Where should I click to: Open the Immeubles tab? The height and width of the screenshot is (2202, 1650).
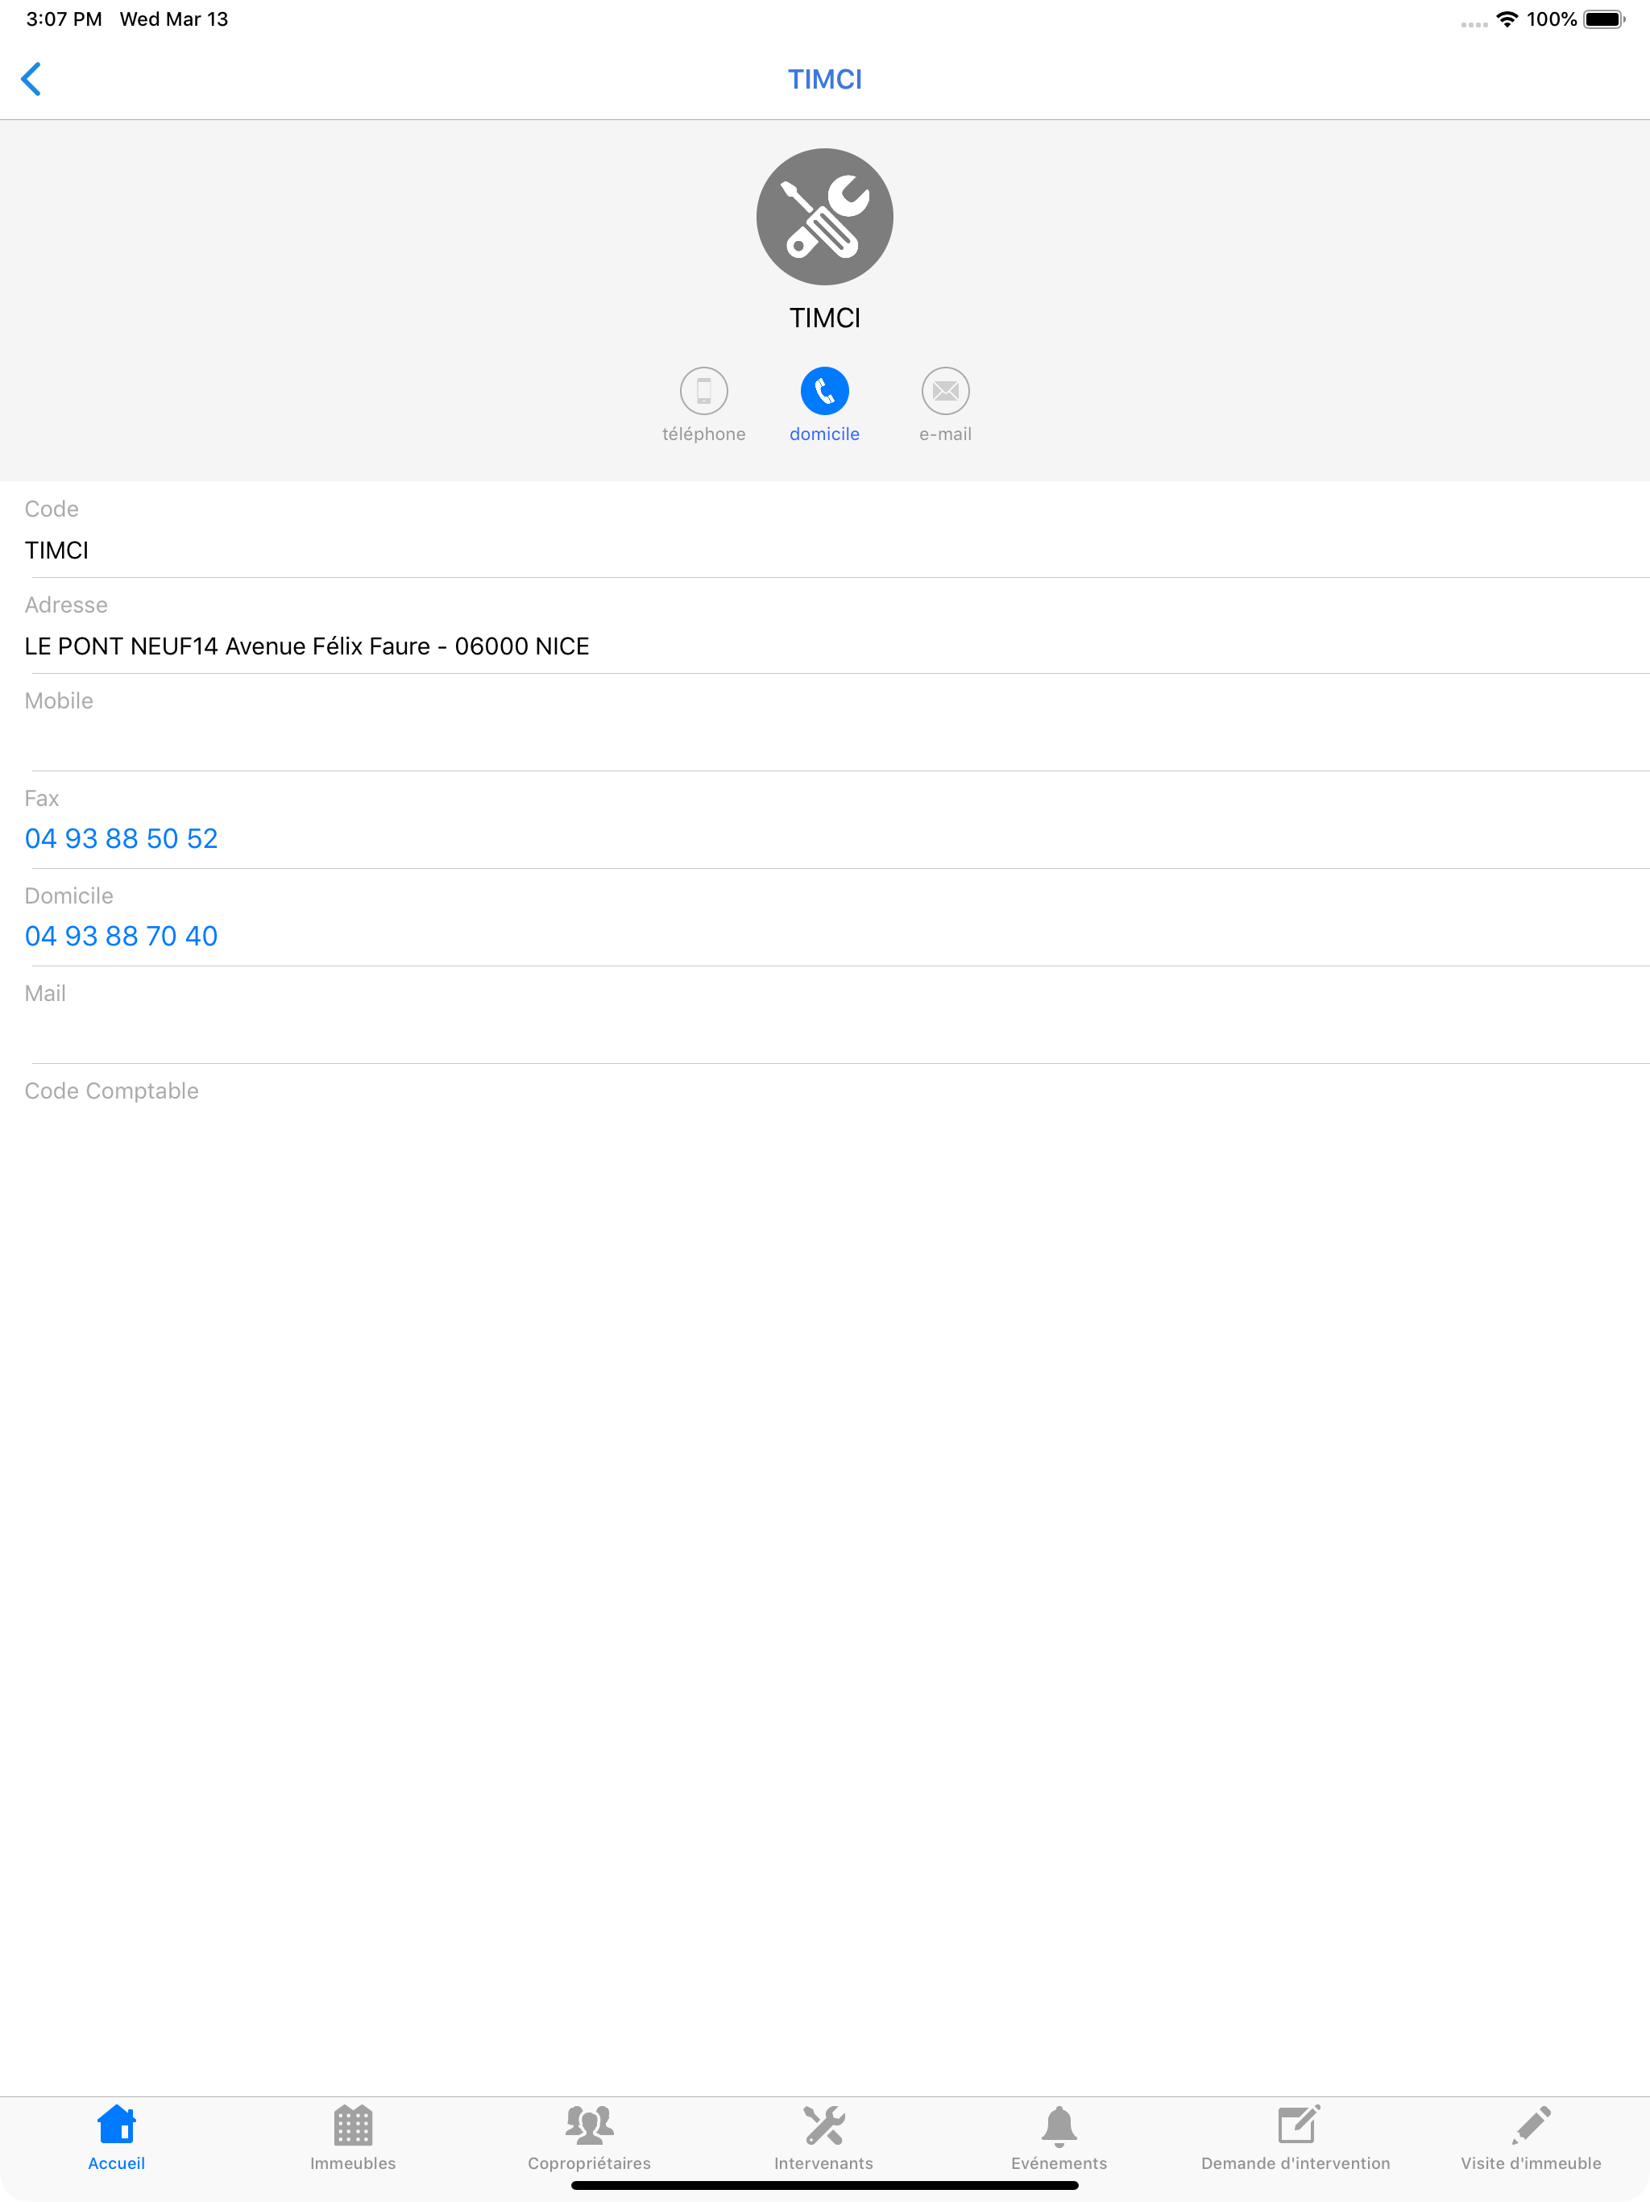(x=352, y=2138)
